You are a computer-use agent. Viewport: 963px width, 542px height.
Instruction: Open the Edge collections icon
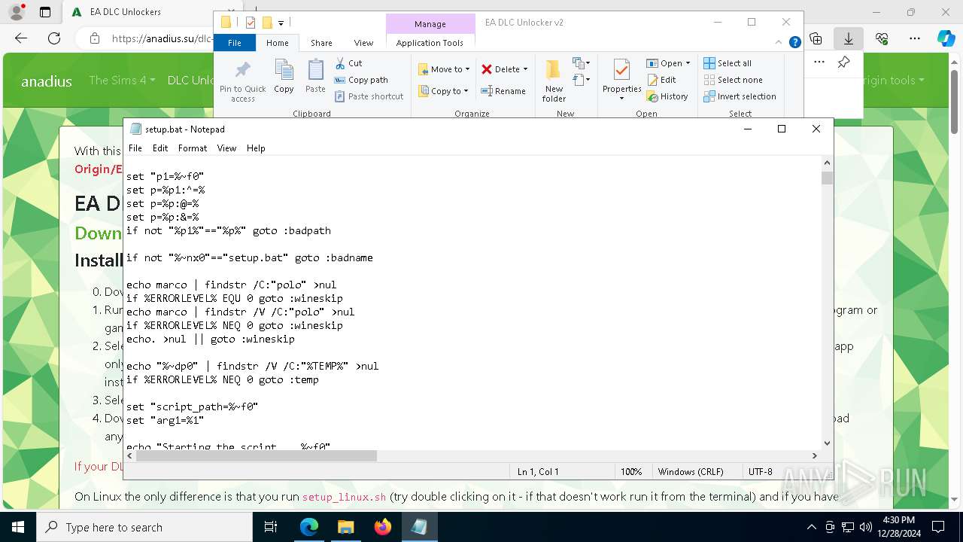tap(816, 38)
